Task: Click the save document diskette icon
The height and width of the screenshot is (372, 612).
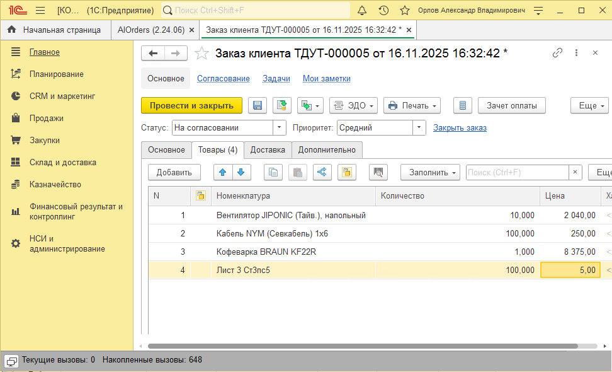Action: 257,106
